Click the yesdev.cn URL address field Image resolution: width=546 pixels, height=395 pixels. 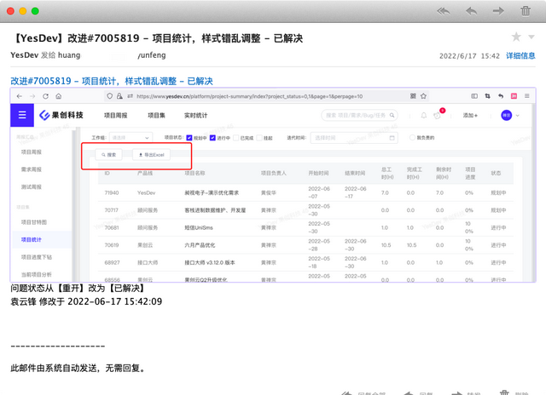(249, 96)
